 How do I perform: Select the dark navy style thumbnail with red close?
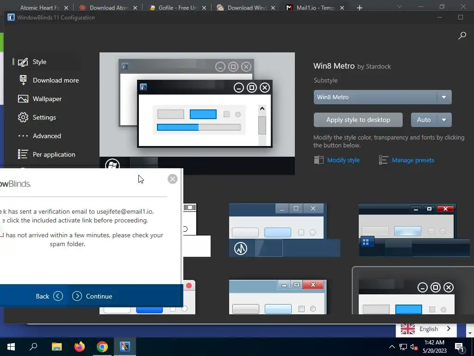[414, 230]
